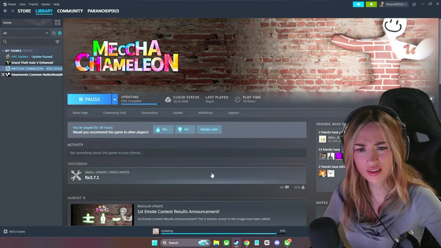The image size is (441, 248).
Task: Collapse the MY GAMES category
Action: [x=3, y=51]
